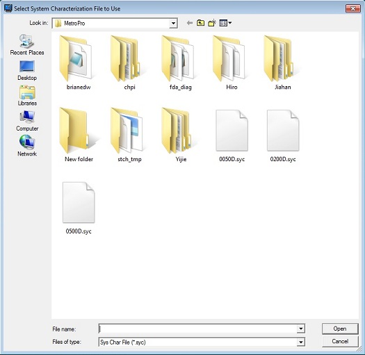This screenshot has width=365, height=355.
Task: Open the View menu icon
Action: tap(225, 23)
